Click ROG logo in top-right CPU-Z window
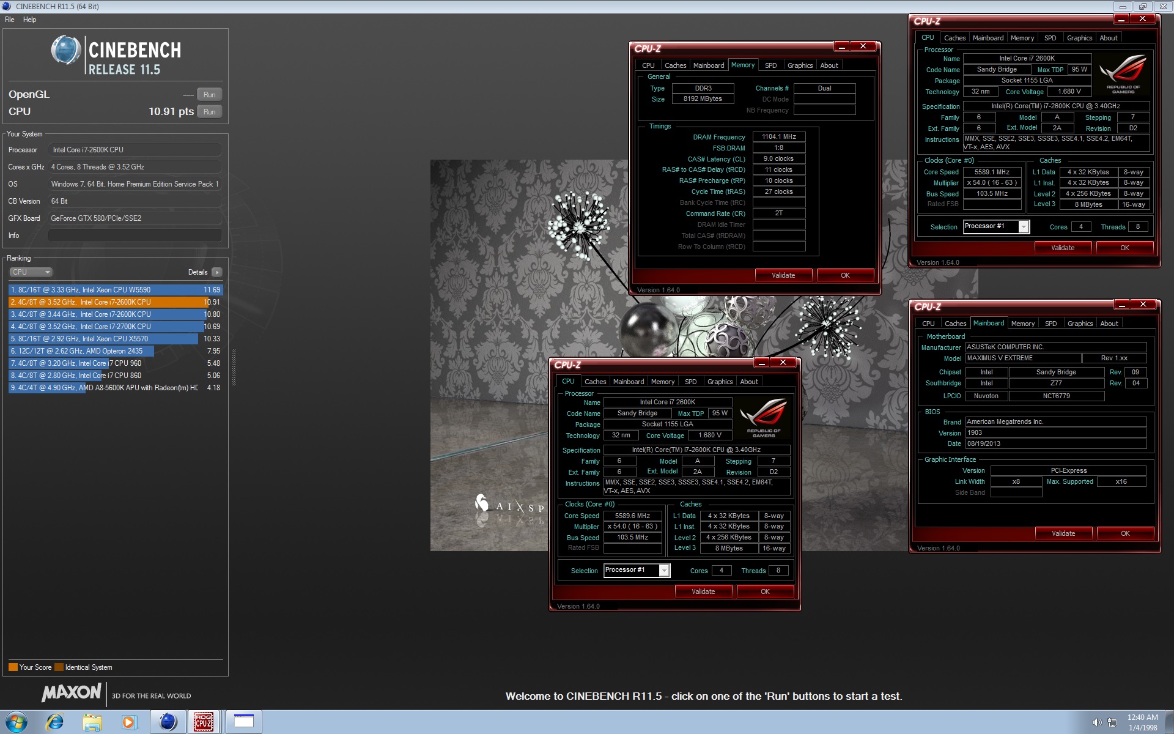The width and height of the screenshot is (1174, 734). point(1123,75)
